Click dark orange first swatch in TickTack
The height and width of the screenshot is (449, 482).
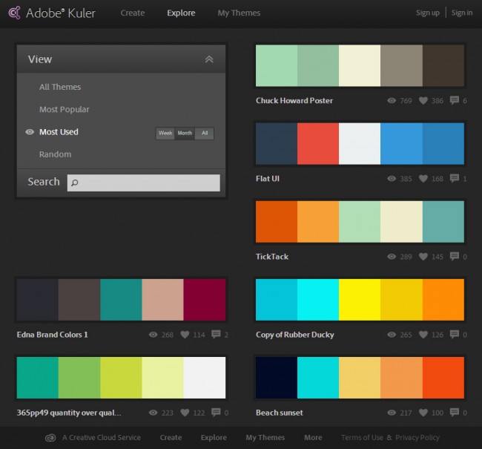tap(277, 222)
